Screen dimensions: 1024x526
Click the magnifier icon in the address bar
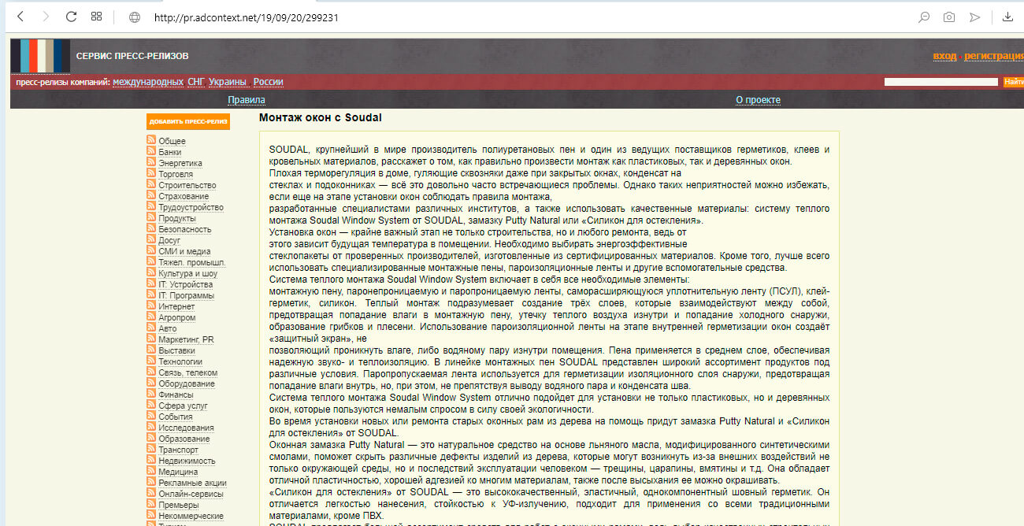click(x=924, y=17)
